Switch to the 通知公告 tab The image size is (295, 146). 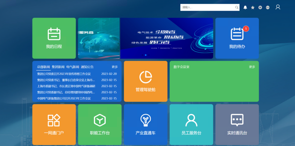coord(87,67)
